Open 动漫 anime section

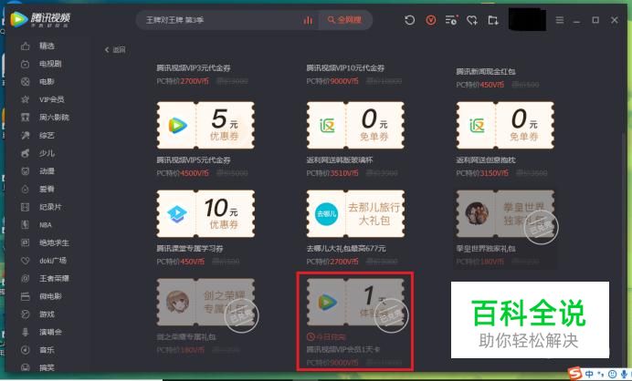coord(47,171)
